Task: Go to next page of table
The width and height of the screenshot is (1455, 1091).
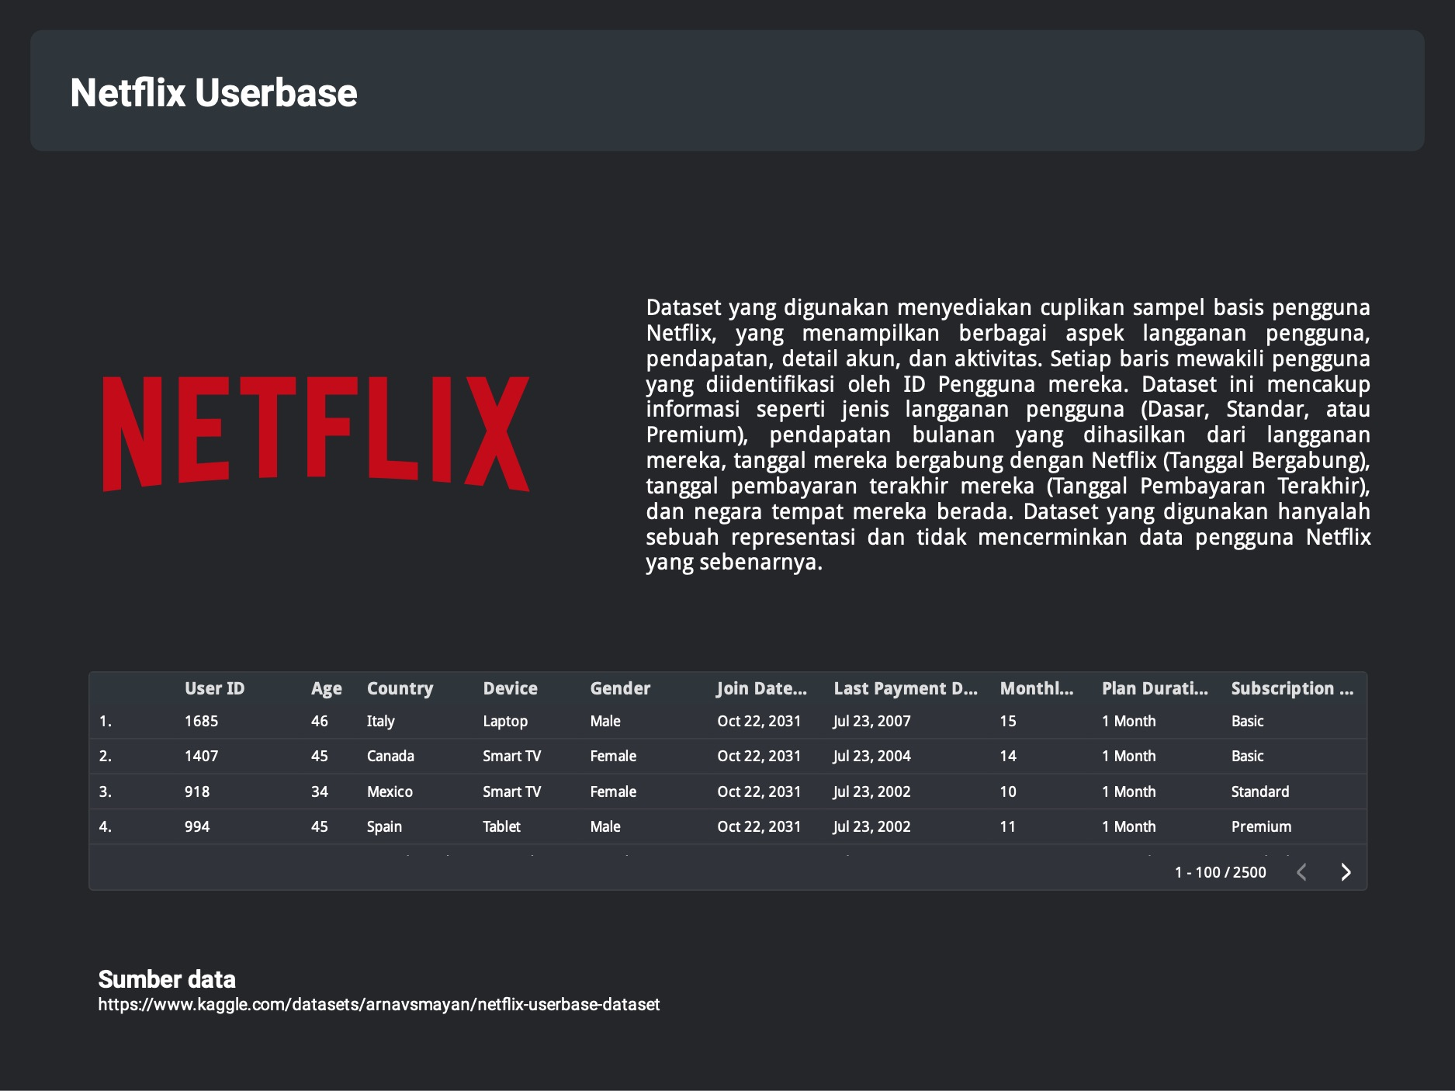Action: [x=1346, y=872]
